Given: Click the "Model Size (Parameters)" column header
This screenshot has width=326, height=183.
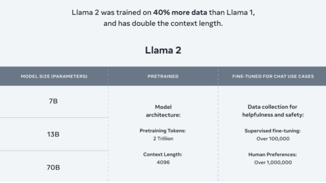Looking at the screenshot, I should coord(54,76).
